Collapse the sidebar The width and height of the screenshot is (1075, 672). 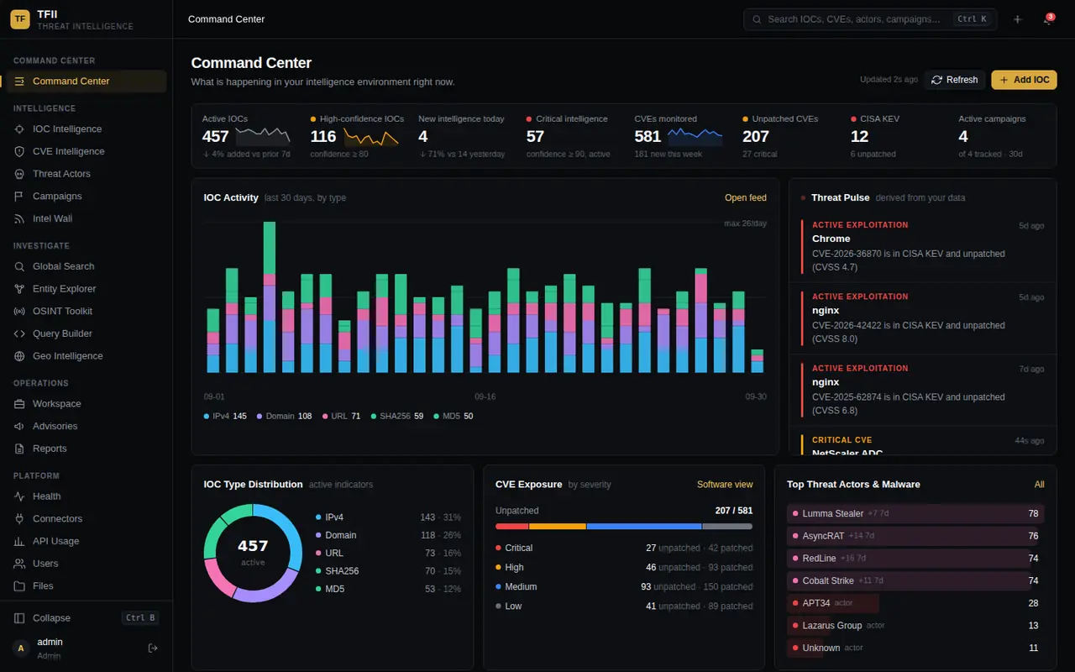click(86, 618)
